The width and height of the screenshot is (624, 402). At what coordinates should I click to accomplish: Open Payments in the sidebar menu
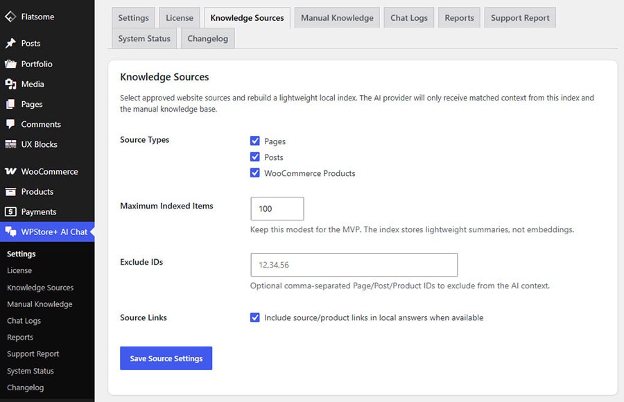[47, 212]
